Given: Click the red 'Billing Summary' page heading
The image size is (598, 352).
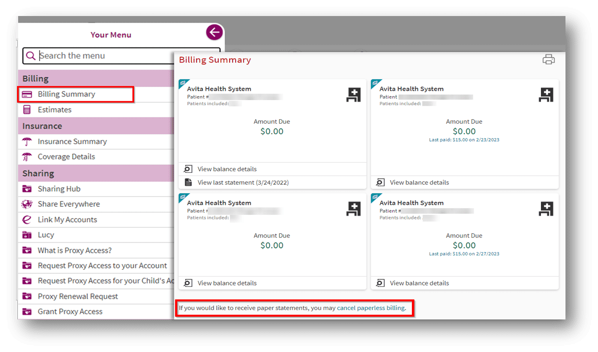Looking at the screenshot, I should pyautogui.click(x=215, y=60).
